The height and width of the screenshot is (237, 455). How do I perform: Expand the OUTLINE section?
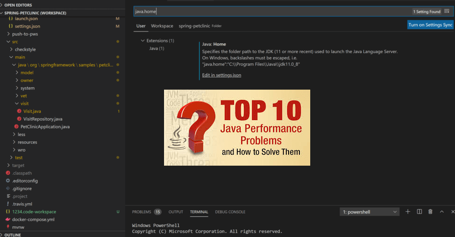pos(13,235)
